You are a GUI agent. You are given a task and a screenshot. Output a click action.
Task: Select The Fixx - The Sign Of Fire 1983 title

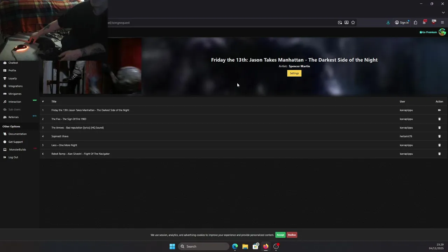pyautogui.click(x=69, y=119)
